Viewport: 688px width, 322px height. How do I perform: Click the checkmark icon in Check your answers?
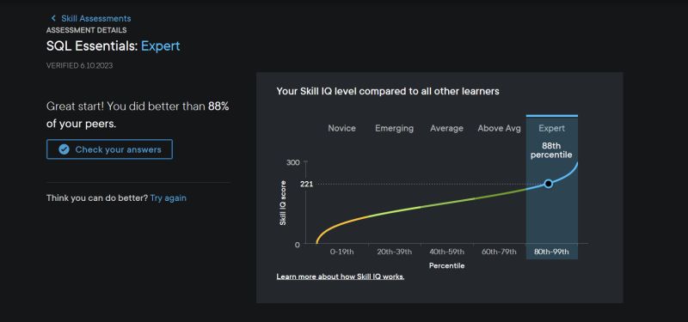[x=64, y=149]
